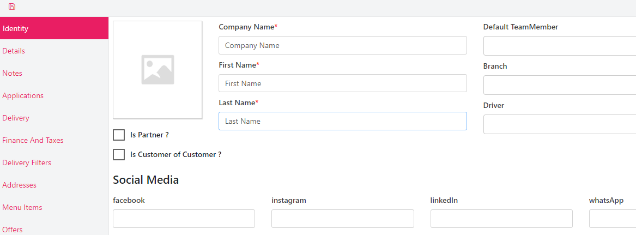
Task: Select Menu Items in sidebar
Action: (x=22, y=207)
